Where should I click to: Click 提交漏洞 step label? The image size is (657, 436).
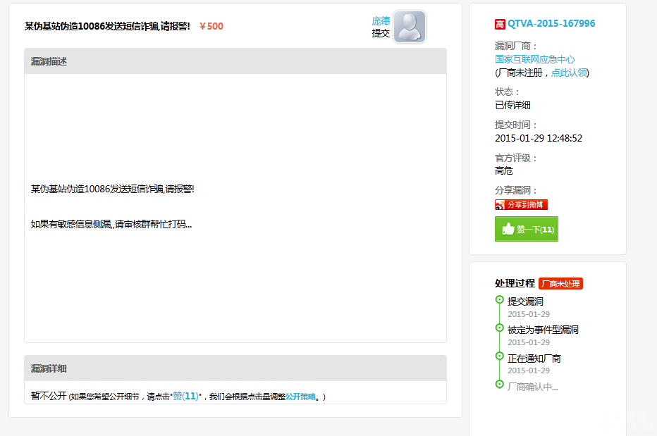click(525, 301)
